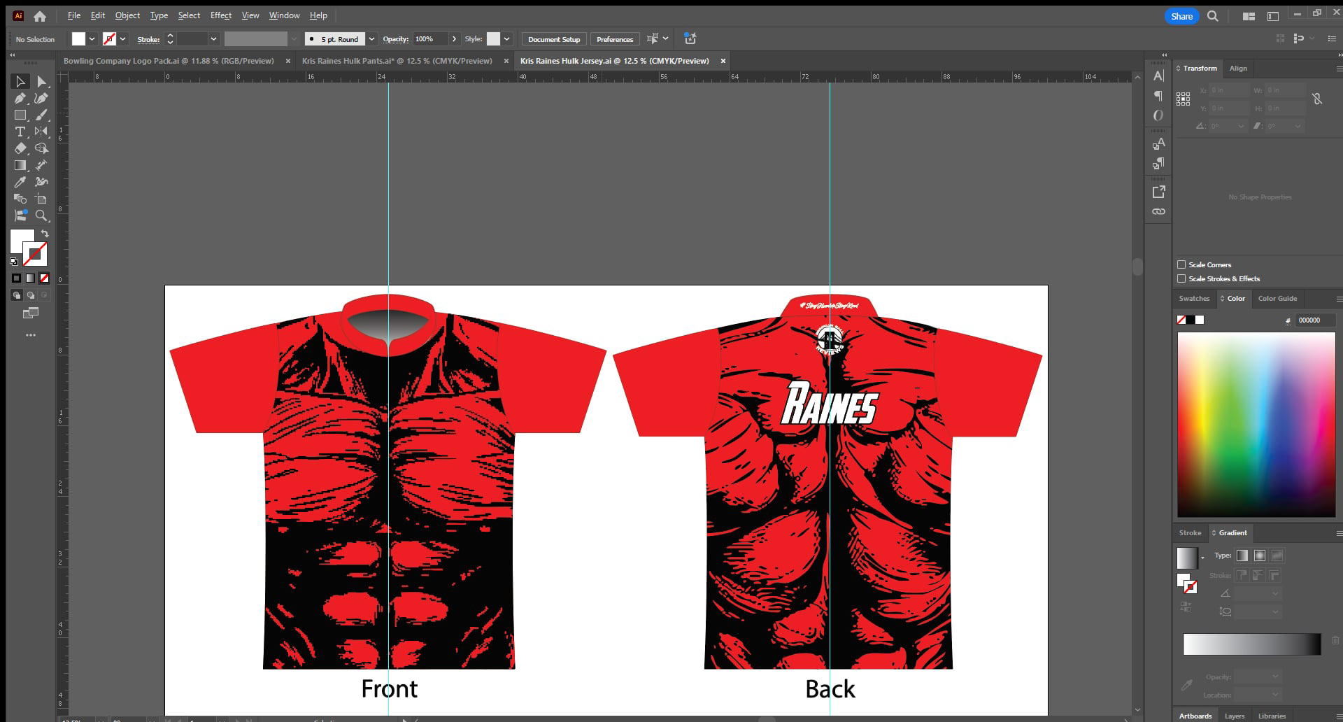Swap fill and stroke colors
1343x722 pixels.
pyautogui.click(x=45, y=234)
